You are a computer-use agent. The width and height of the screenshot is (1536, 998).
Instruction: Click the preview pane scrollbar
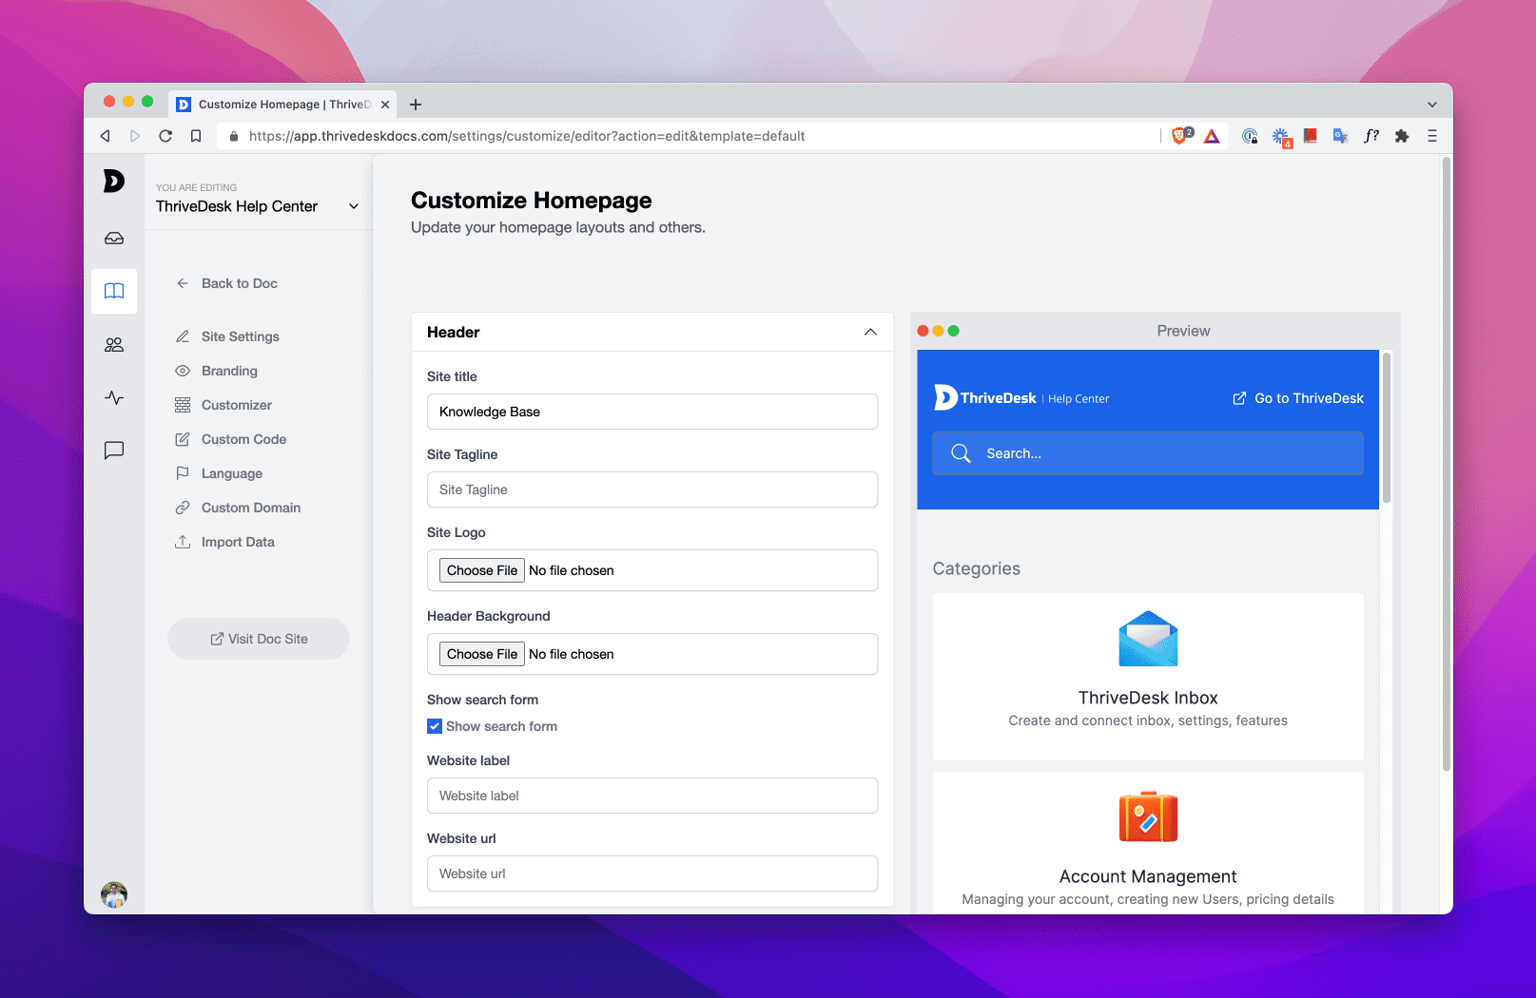click(x=1387, y=428)
